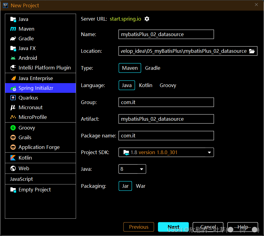The width and height of the screenshot is (264, 236).
Task: Click the Grails icon
Action: (13, 138)
